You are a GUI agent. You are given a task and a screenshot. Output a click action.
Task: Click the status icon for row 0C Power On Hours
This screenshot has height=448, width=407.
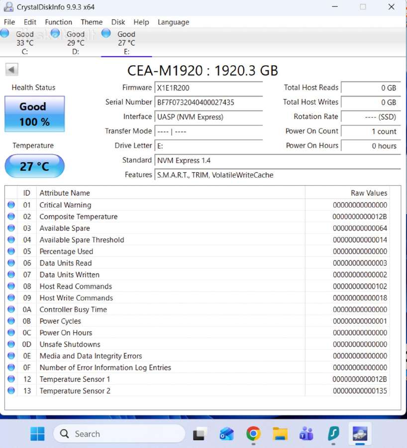point(11,333)
